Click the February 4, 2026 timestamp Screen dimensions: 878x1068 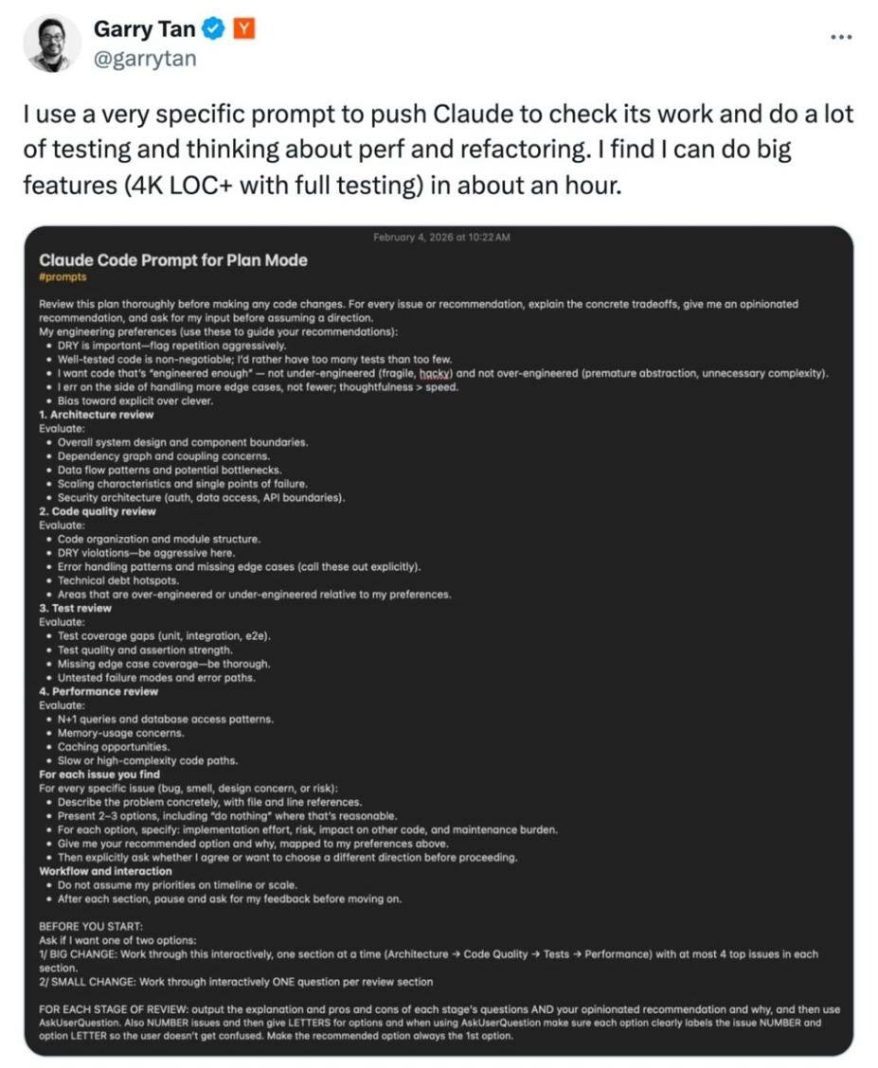point(441,237)
